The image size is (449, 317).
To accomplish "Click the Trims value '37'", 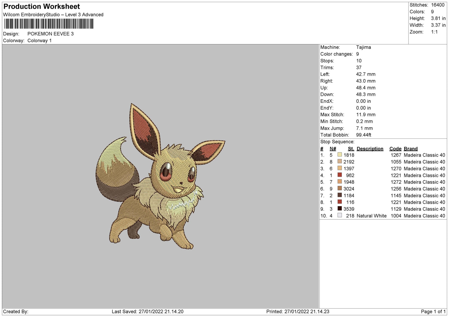I will coord(359,68).
